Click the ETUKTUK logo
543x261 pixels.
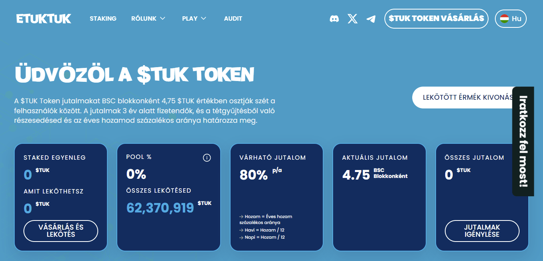pos(44,19)
